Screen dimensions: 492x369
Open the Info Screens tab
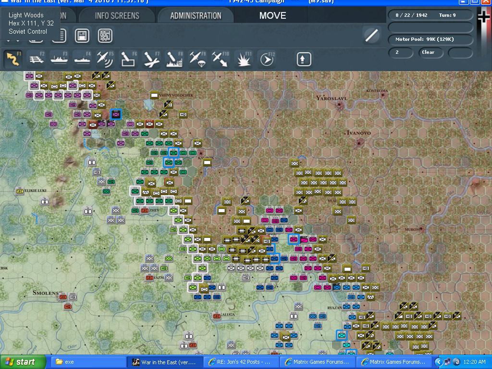[117, 16]
